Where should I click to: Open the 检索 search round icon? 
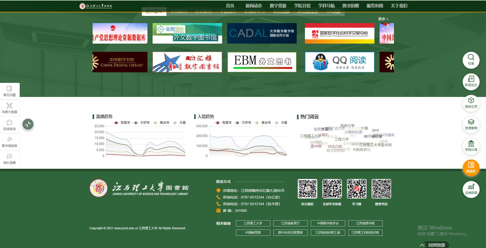[x=471, y=60]
